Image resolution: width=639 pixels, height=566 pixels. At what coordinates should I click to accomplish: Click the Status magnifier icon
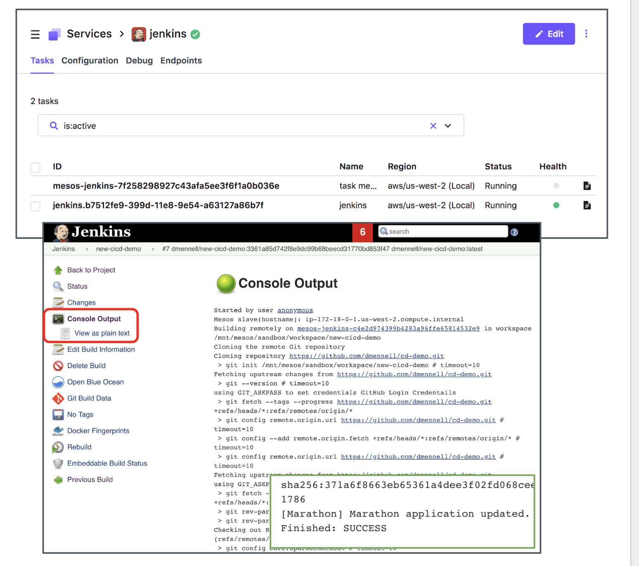(x=58, y=286)
